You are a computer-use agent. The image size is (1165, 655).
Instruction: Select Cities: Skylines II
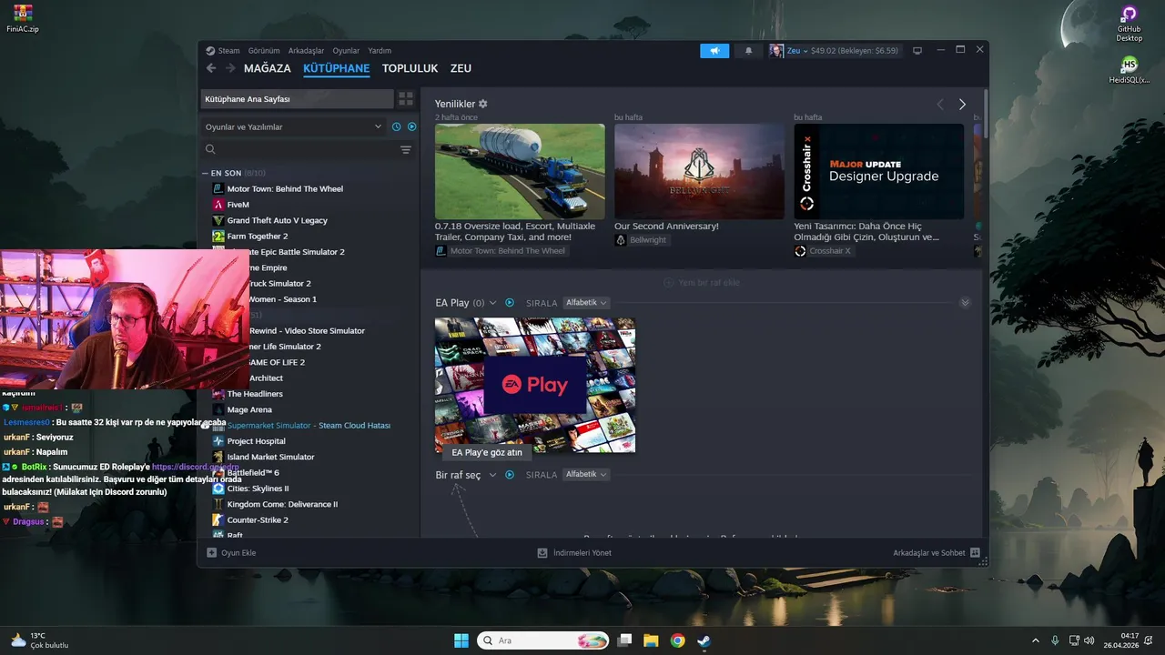pos(258,489)
